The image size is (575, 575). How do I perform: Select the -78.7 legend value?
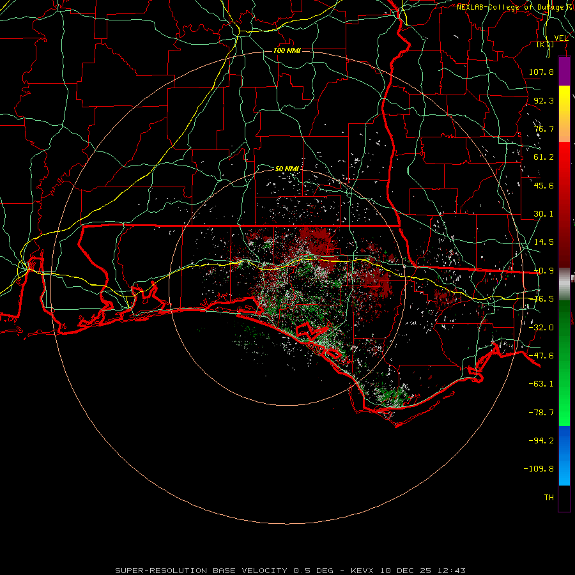(x=541, y=413)
